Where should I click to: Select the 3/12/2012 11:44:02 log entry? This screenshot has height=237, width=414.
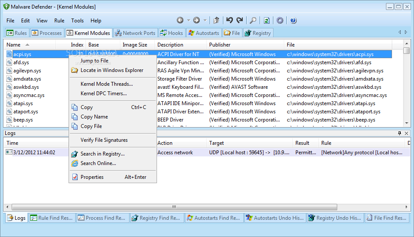[207, 152]
